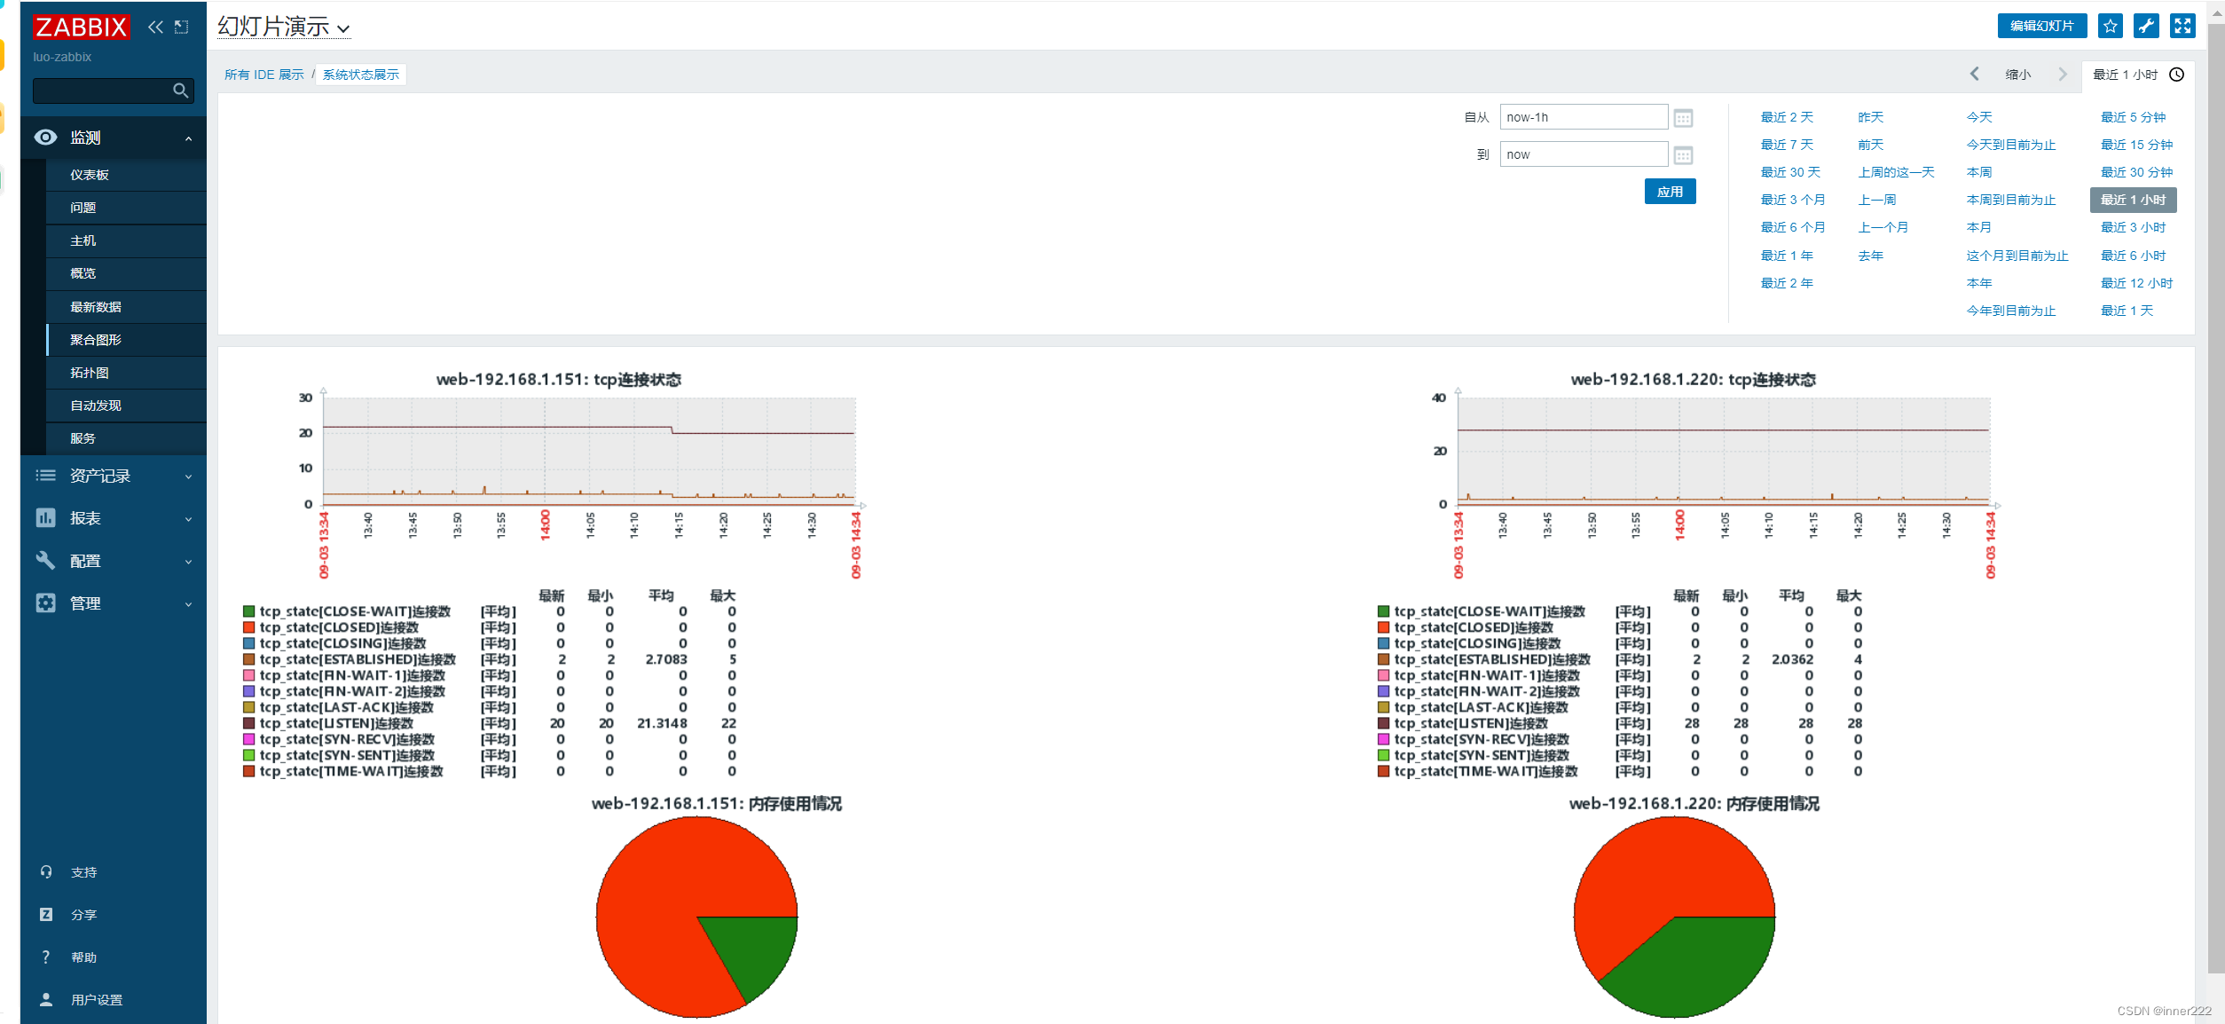Click the wrench icon beside 配置

[45, 560]
